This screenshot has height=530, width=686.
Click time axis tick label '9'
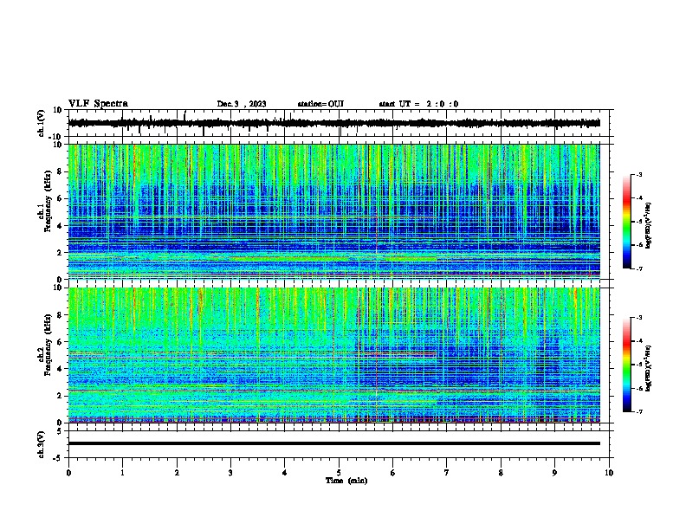click(554, 473)
